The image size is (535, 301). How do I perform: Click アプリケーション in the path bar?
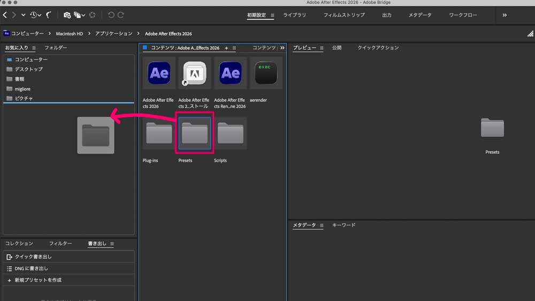coord(113,34)
